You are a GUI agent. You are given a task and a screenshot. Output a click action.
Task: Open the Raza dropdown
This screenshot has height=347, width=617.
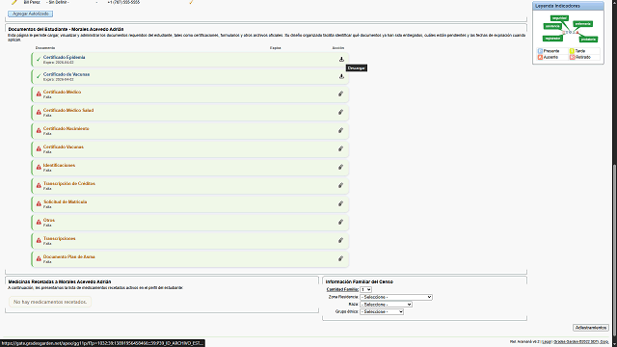386,305
